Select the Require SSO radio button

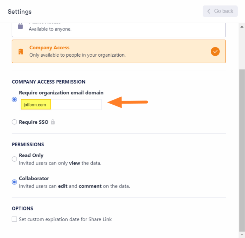coord(14,122)
